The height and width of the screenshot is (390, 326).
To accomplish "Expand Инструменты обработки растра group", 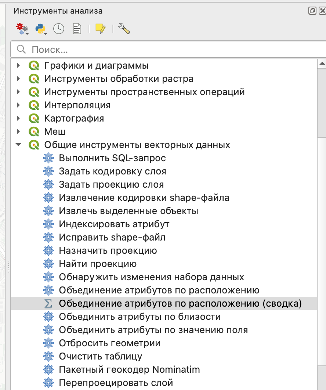I will click(x=18, y=79).
